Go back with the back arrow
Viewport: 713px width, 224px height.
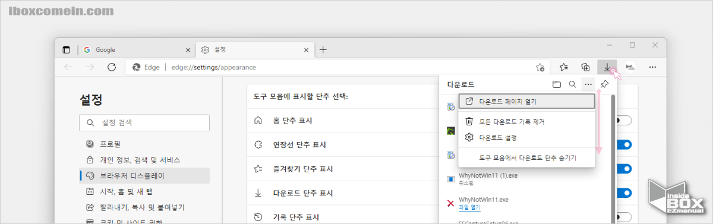pyautogui.click(x=68, y=67)
